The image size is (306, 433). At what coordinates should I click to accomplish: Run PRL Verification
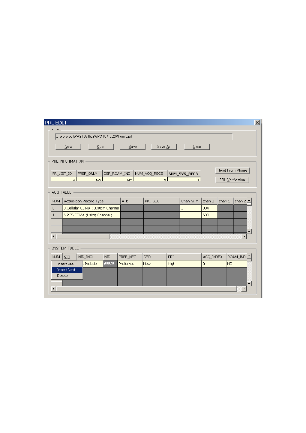[x=232, y=180]
